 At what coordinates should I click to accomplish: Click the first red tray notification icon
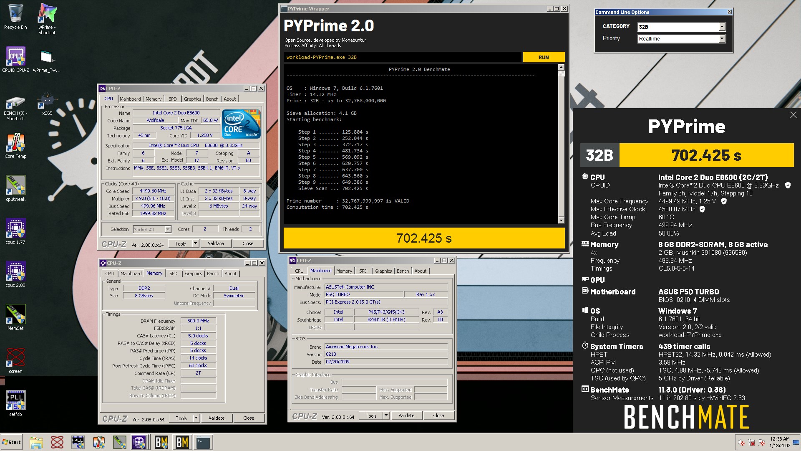point(741,442)
